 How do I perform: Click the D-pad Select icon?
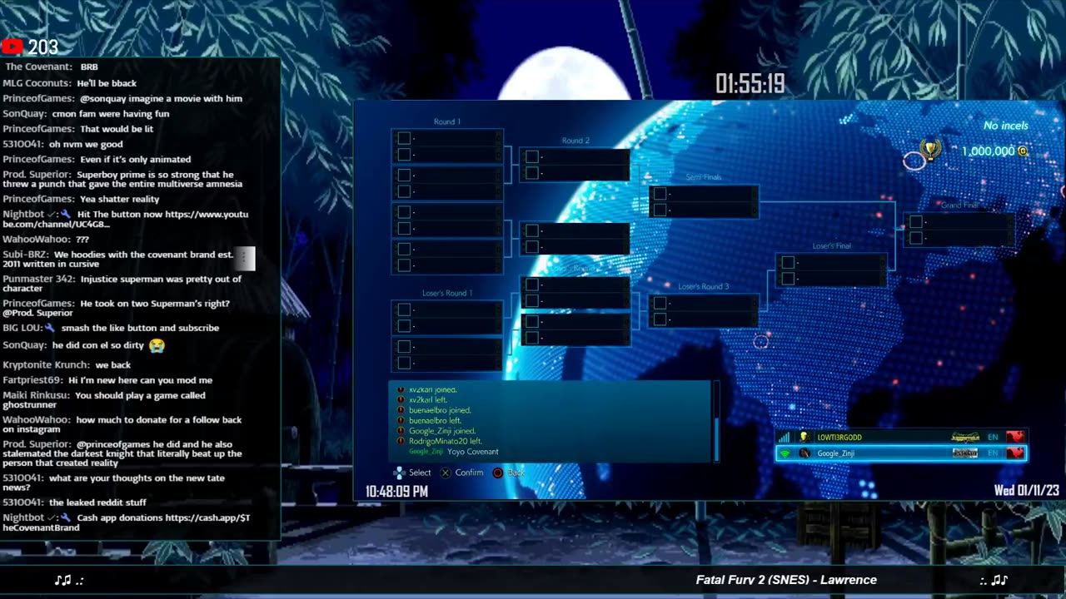tap(400, 473)
